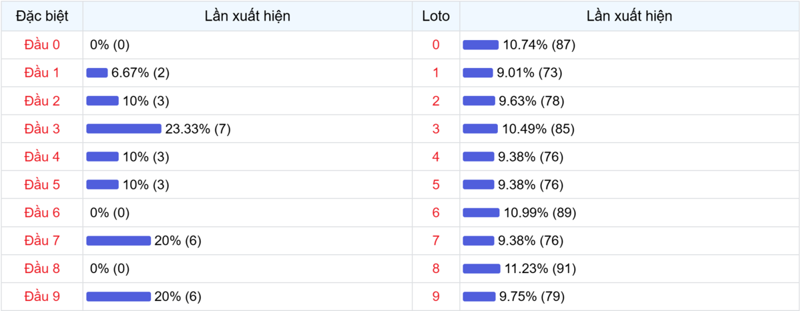Click the 10.49% (85) bar for Loto 3
Image resolution: width=801 pixels, height=311 pixels.
coord(480,129)
